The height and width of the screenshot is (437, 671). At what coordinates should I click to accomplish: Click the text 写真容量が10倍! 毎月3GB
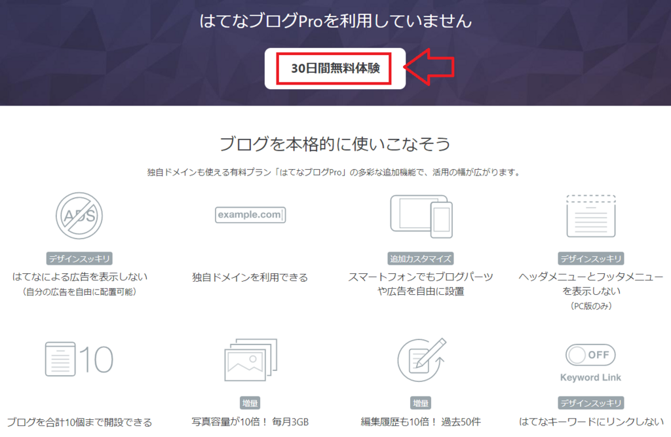[x=250, y=422]
